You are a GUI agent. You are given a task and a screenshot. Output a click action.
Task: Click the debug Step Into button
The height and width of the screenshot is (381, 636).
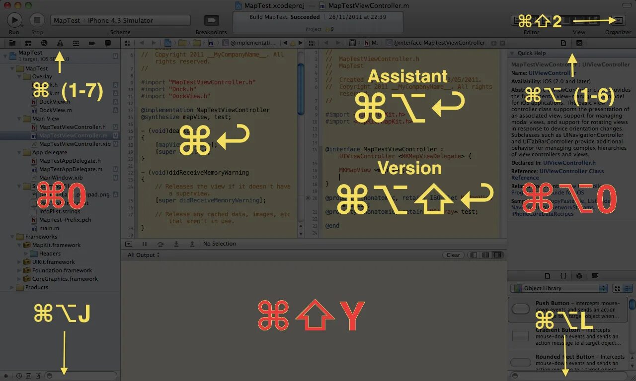pos(176,244)
